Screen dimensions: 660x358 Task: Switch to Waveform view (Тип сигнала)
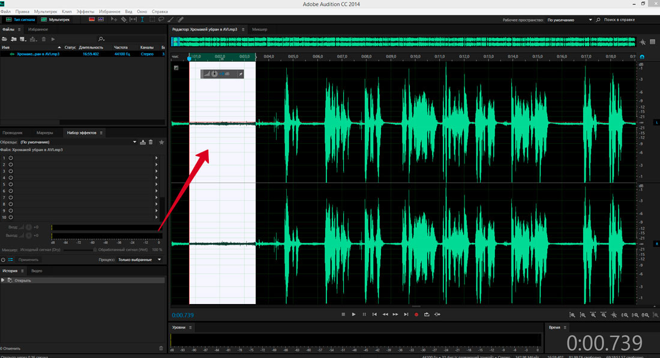click(20, 19)
